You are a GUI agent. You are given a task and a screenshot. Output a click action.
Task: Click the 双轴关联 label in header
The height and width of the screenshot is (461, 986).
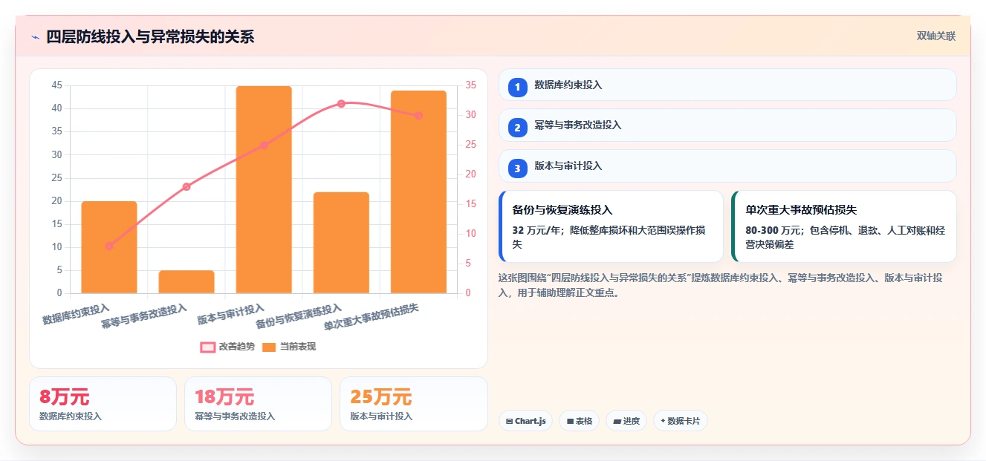pos(935,36)
